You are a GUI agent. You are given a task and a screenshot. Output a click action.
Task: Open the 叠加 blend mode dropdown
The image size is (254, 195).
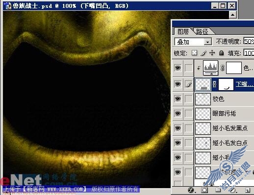(x=193, y=42)
